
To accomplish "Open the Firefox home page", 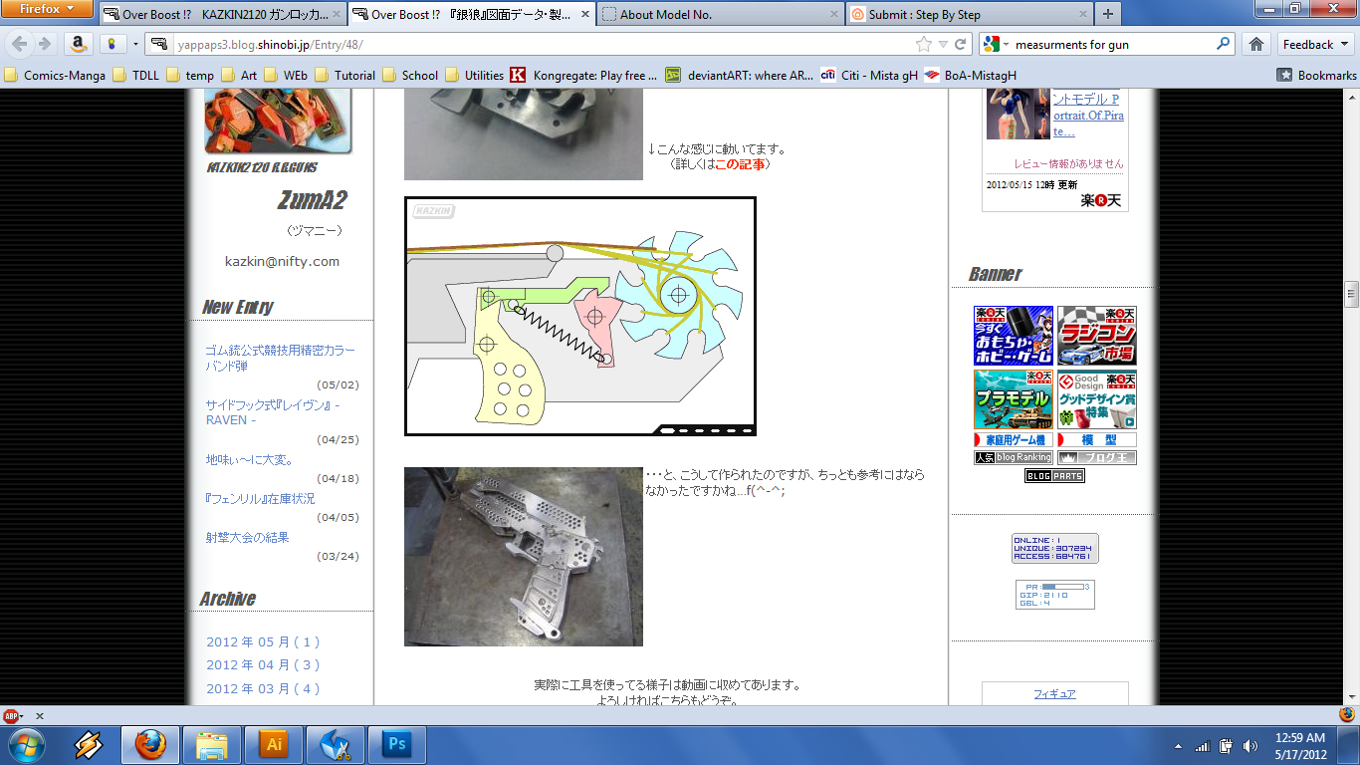I will [1256, 44].
